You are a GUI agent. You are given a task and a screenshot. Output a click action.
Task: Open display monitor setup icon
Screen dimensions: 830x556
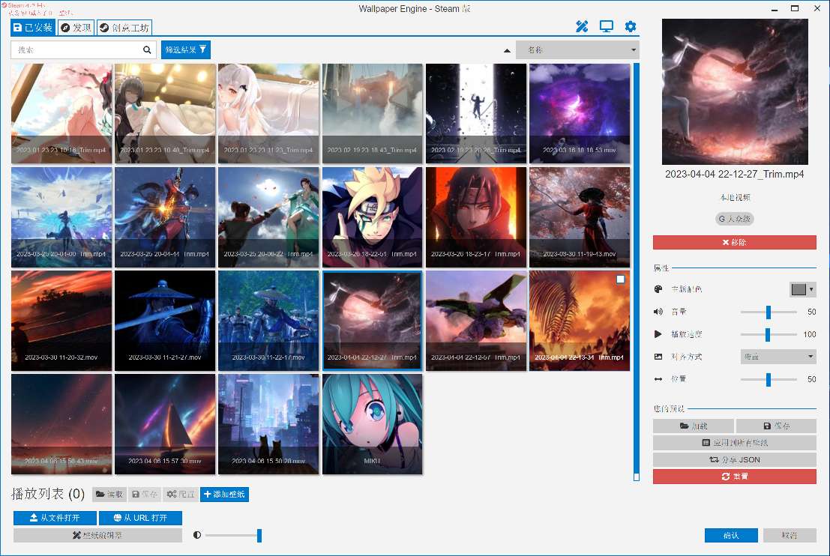(606, 26)
